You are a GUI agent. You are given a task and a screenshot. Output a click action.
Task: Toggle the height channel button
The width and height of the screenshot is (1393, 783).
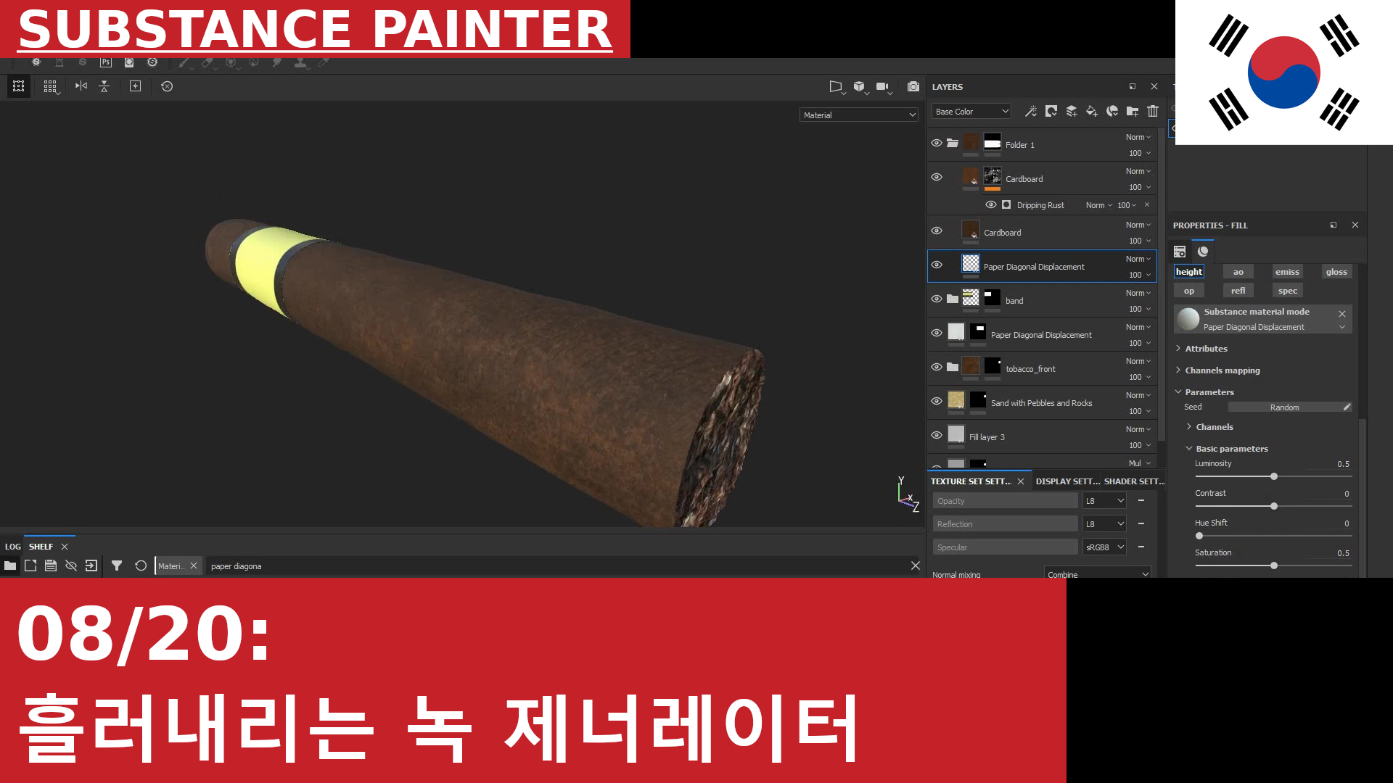(x=1189, y=272)
